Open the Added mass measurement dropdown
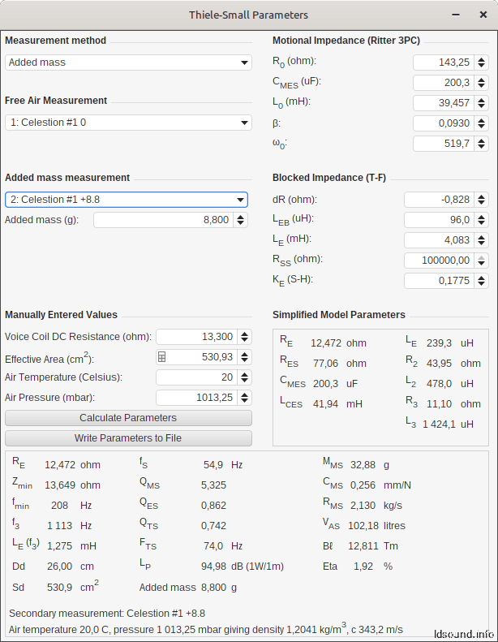Viewport: 498px width, 642px height. click(x=127, y=200)
